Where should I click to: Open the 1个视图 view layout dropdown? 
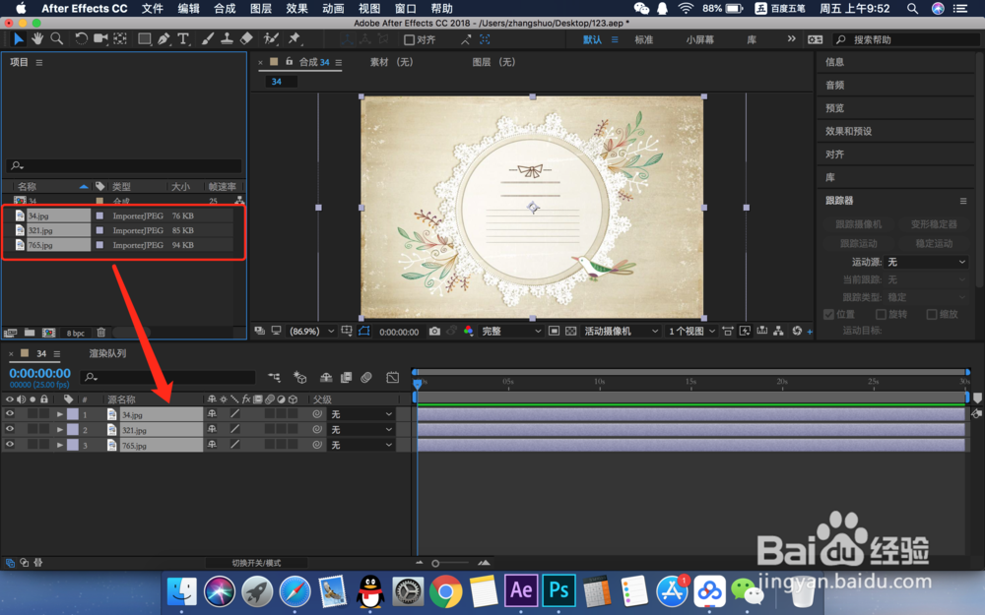point(691,332)
